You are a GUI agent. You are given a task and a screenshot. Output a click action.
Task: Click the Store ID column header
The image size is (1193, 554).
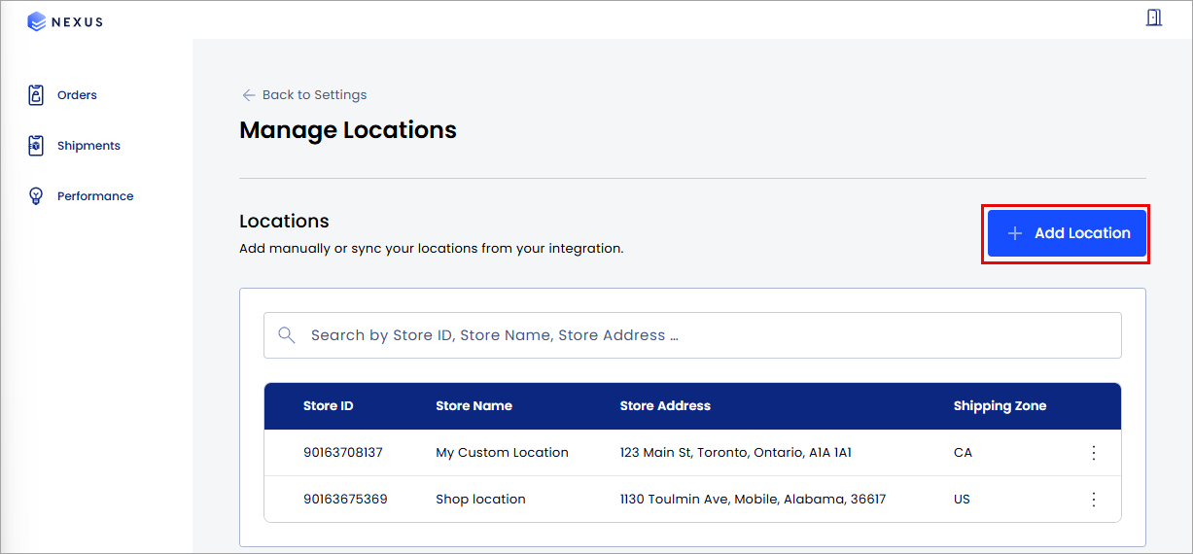point(328,406)
